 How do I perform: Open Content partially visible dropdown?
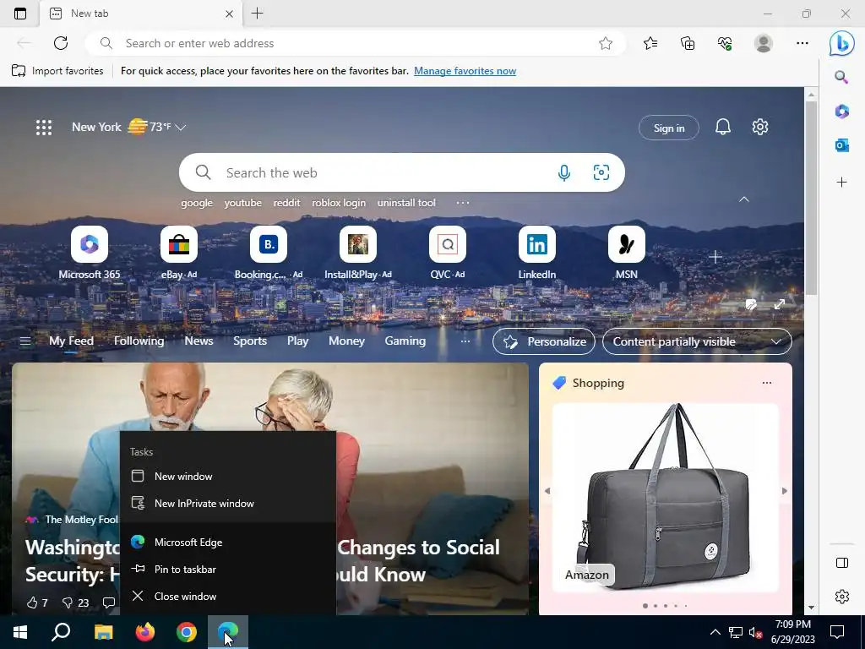click(x=697, y=341)
